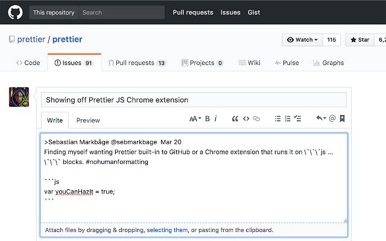The width and height of the screenshot is (386, 241).
Task: Click the @sebmarkbage mention text
Action: point(134,142)
